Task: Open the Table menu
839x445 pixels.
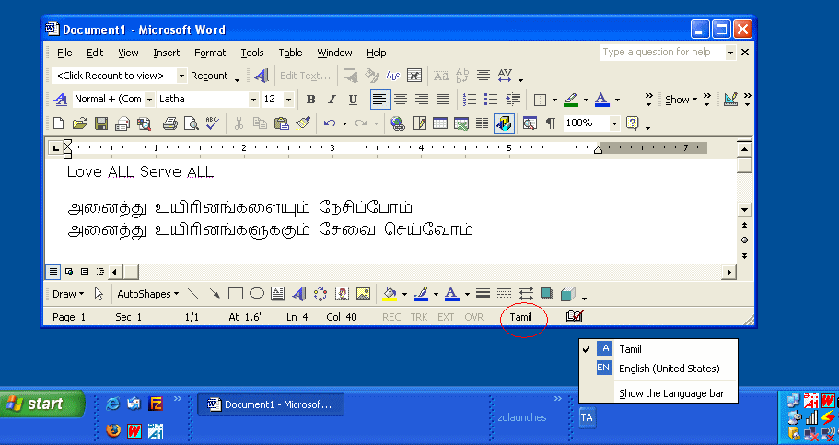Action: click(x=290, y=53)
